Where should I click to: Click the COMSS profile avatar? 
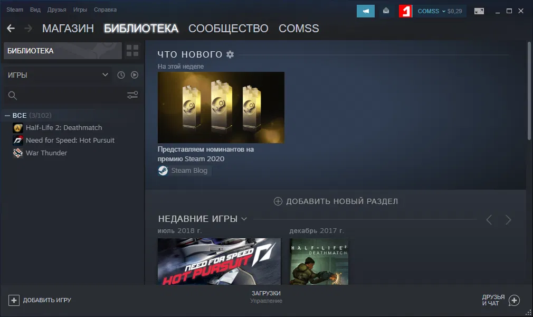[x=405, y=11]
